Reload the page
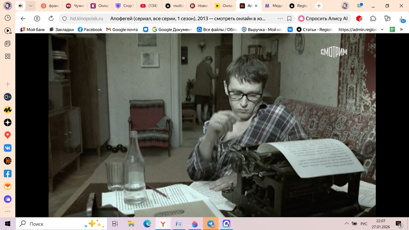The height and width of the screenshot is (230, 409). [51, 19]
